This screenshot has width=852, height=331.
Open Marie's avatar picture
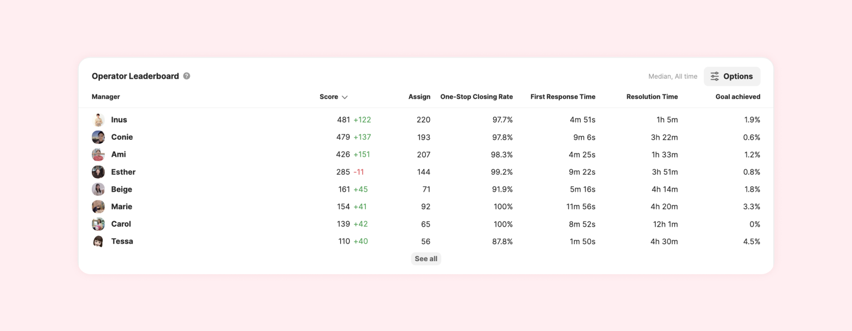(98, 206)
